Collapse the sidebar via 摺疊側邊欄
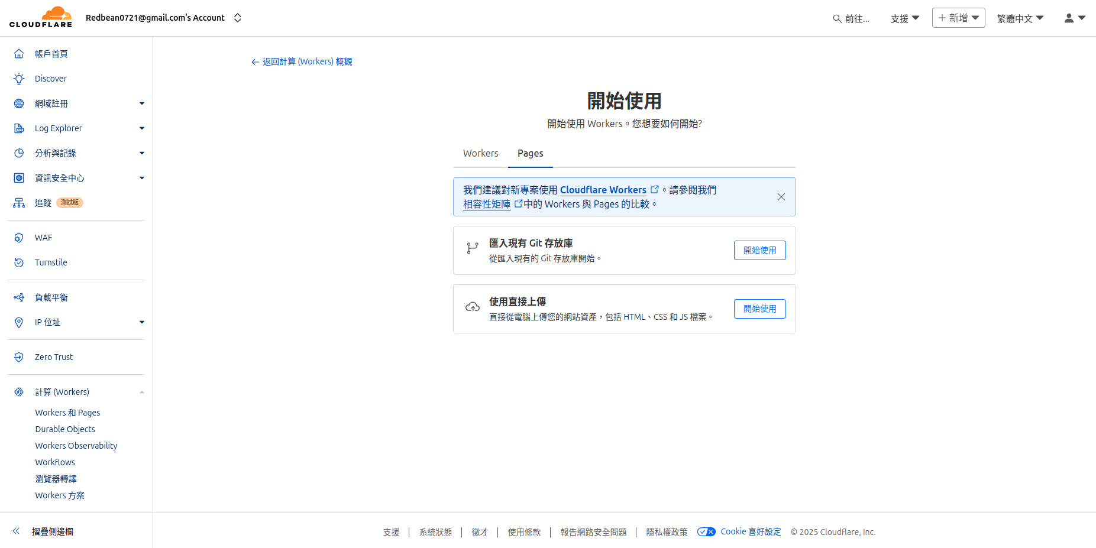The height and width of the screenshot is (548, 1096). point(51,531)
